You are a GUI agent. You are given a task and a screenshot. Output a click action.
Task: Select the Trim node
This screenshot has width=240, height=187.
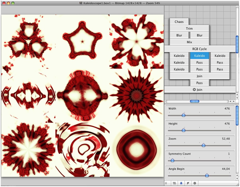click(x=189, y=29)
